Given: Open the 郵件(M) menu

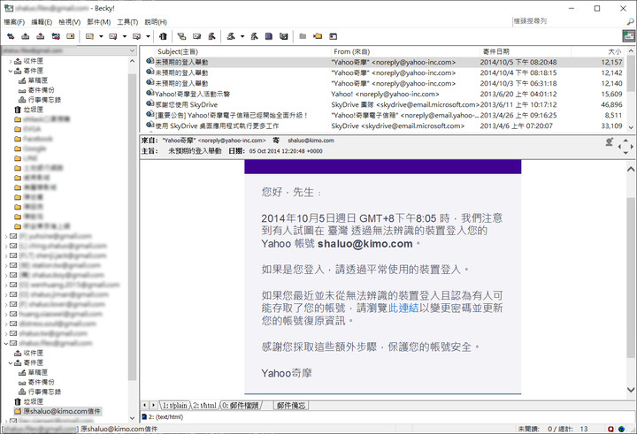Looking at the screenshot, I should pyautogui.click(x=99, y=22).
